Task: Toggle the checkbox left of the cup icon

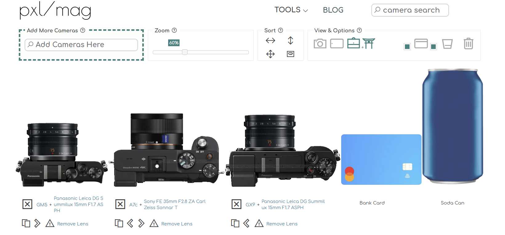Action: [434, 47]
